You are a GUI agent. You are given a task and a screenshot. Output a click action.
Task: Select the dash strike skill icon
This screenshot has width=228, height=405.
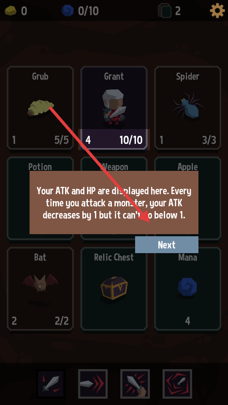pos(93,384)
